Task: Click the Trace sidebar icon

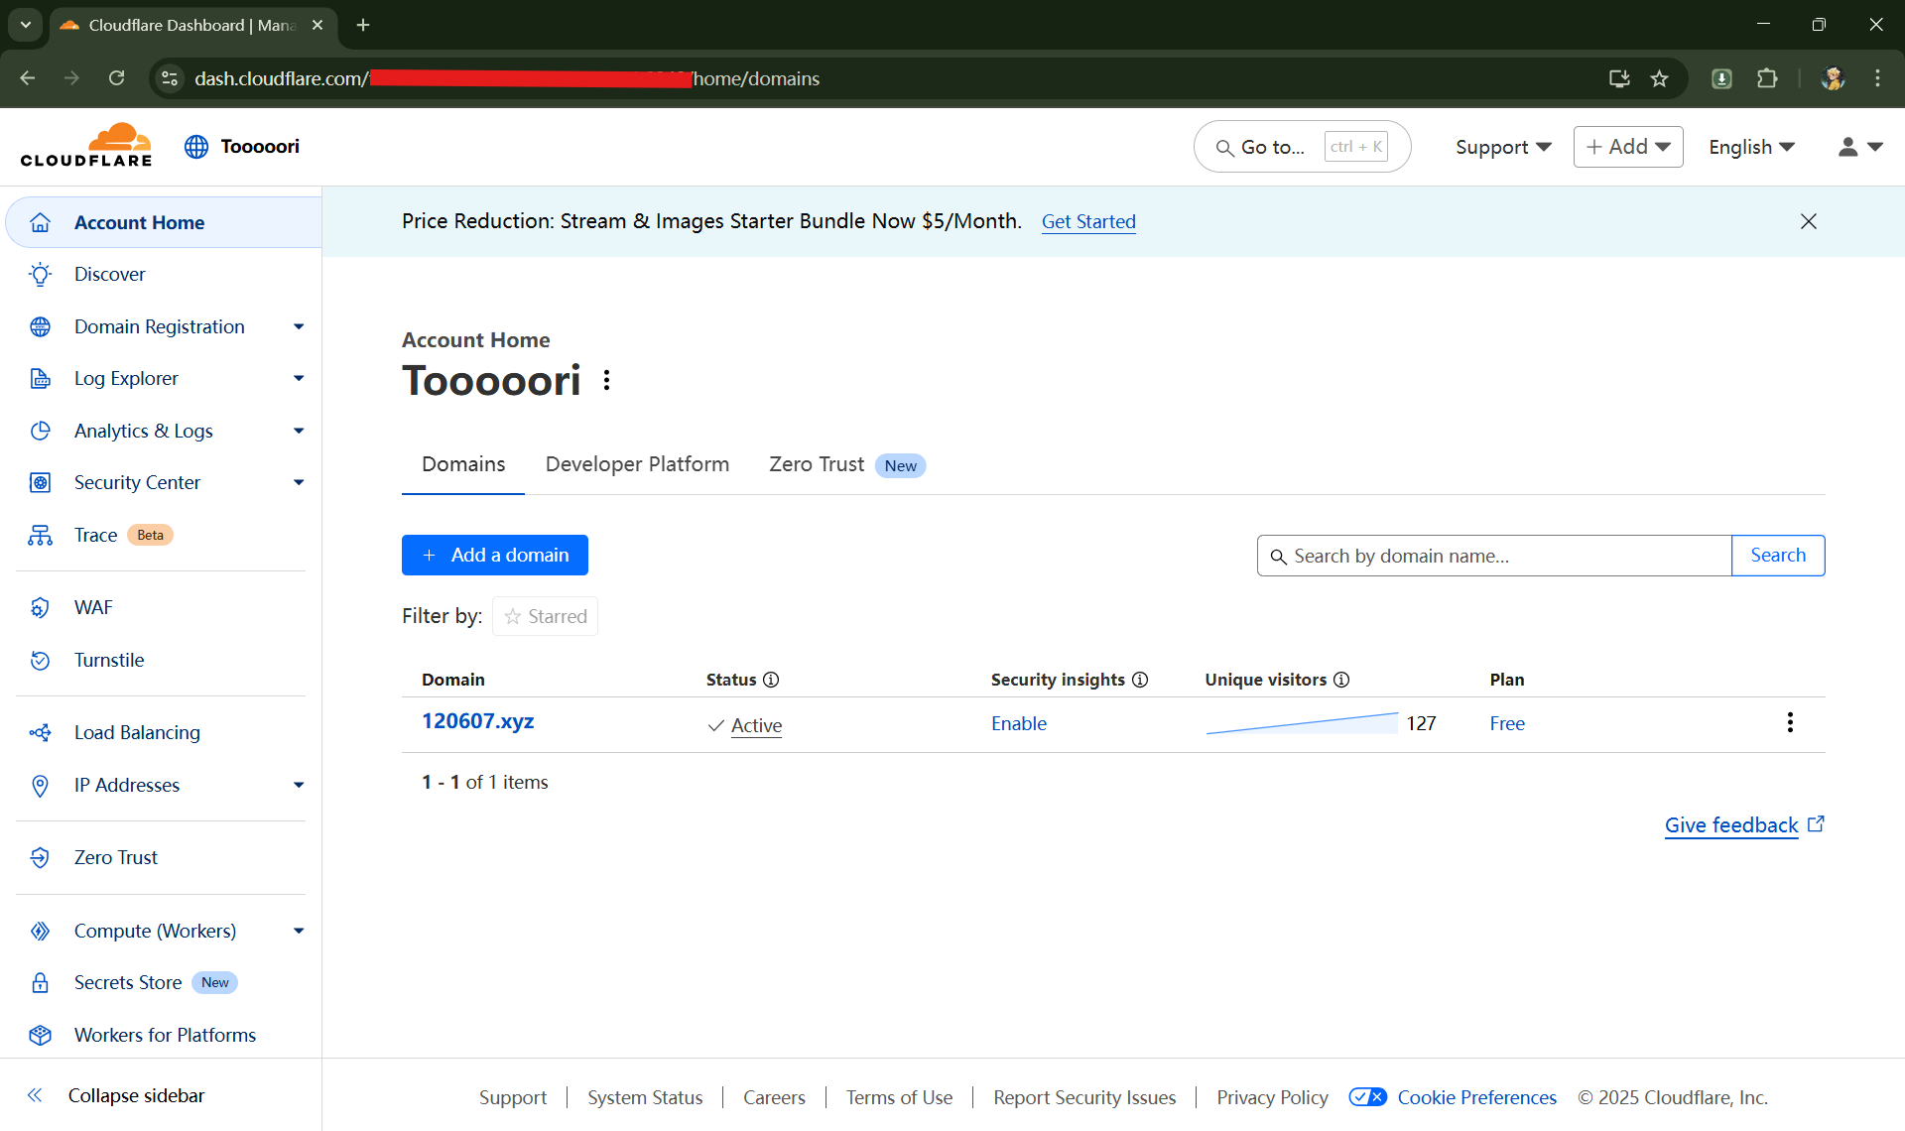Action: point(40,536)
